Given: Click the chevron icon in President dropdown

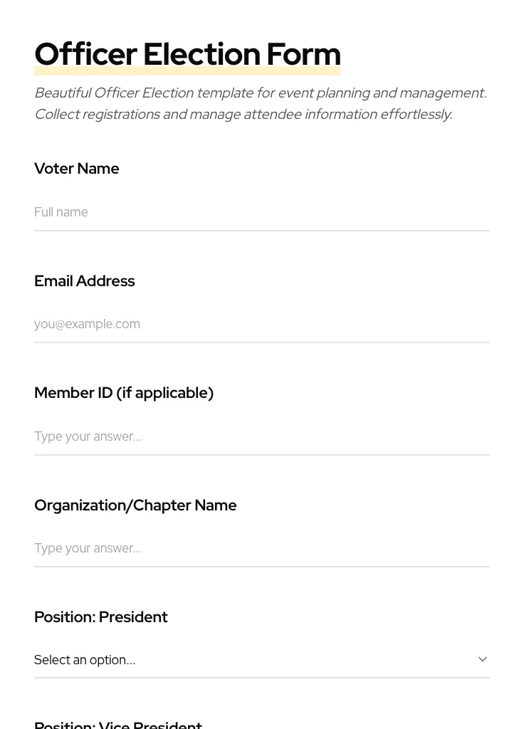Looking at the screenshot, I should [482, 659].
